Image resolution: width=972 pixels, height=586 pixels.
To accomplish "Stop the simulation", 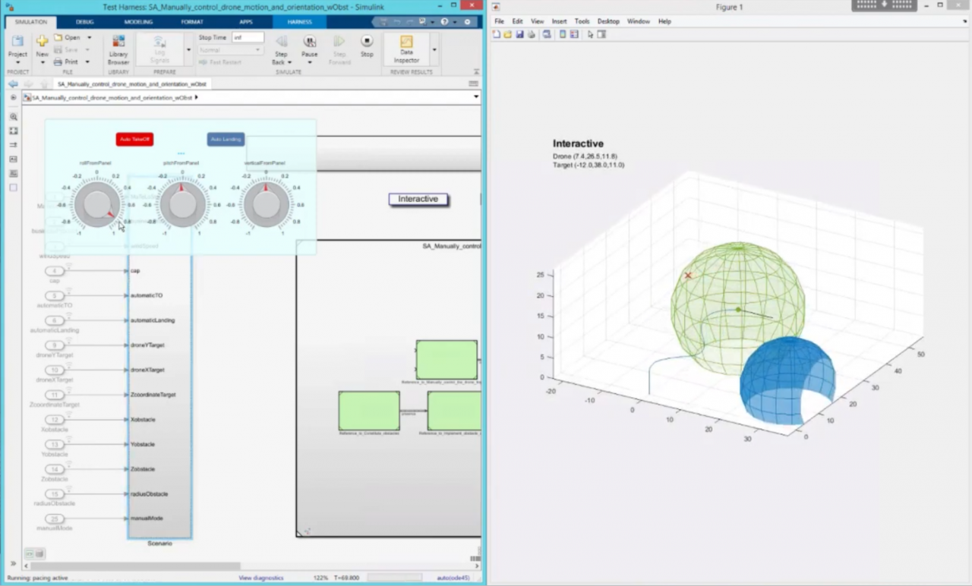I will click(x=367, y=46).
